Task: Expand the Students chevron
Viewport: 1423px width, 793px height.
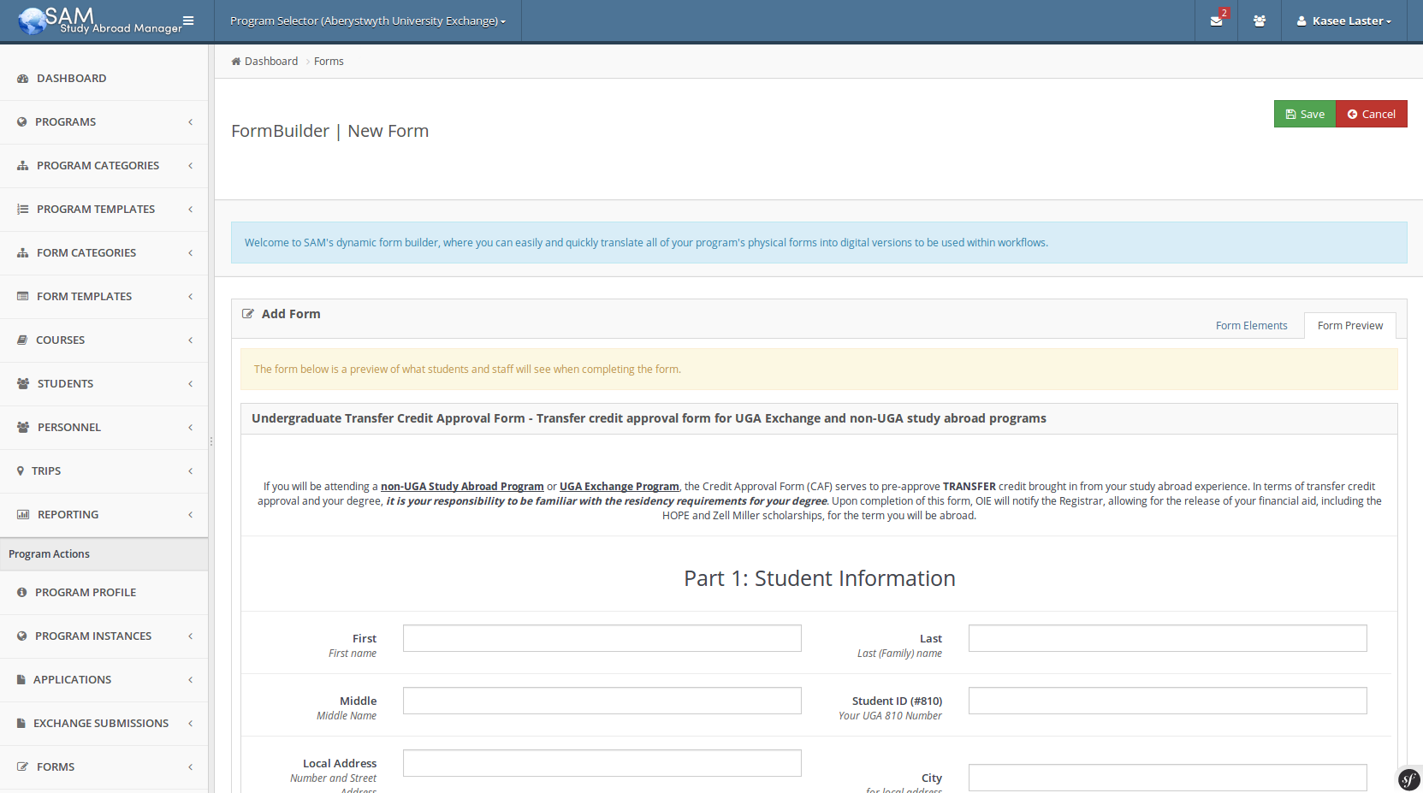Action: coord(191,384)
